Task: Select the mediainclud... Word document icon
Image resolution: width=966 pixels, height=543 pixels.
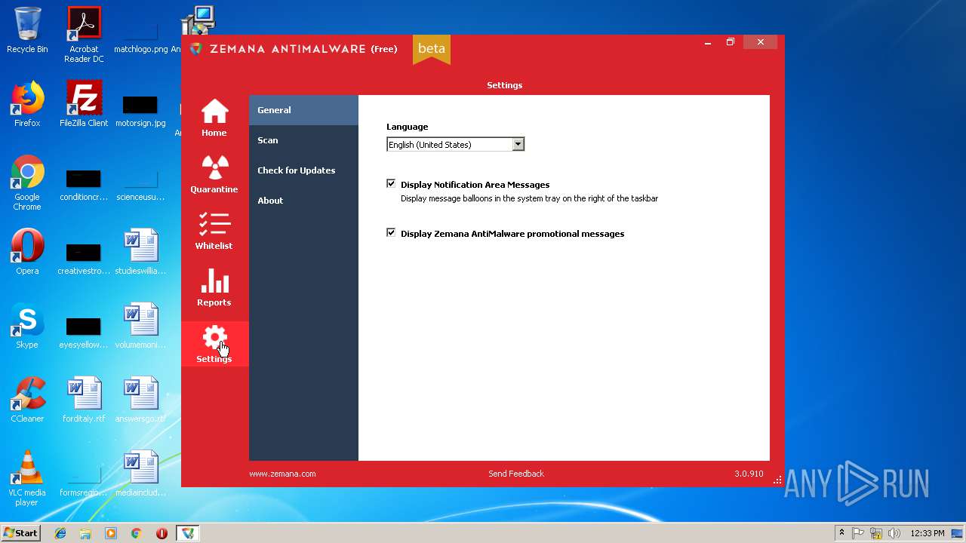Action: [140, 474]
